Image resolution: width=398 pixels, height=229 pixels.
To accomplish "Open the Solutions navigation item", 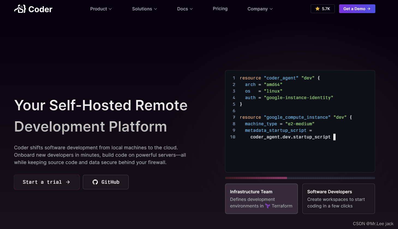I will pyautogui.click(x=145, y=9).
